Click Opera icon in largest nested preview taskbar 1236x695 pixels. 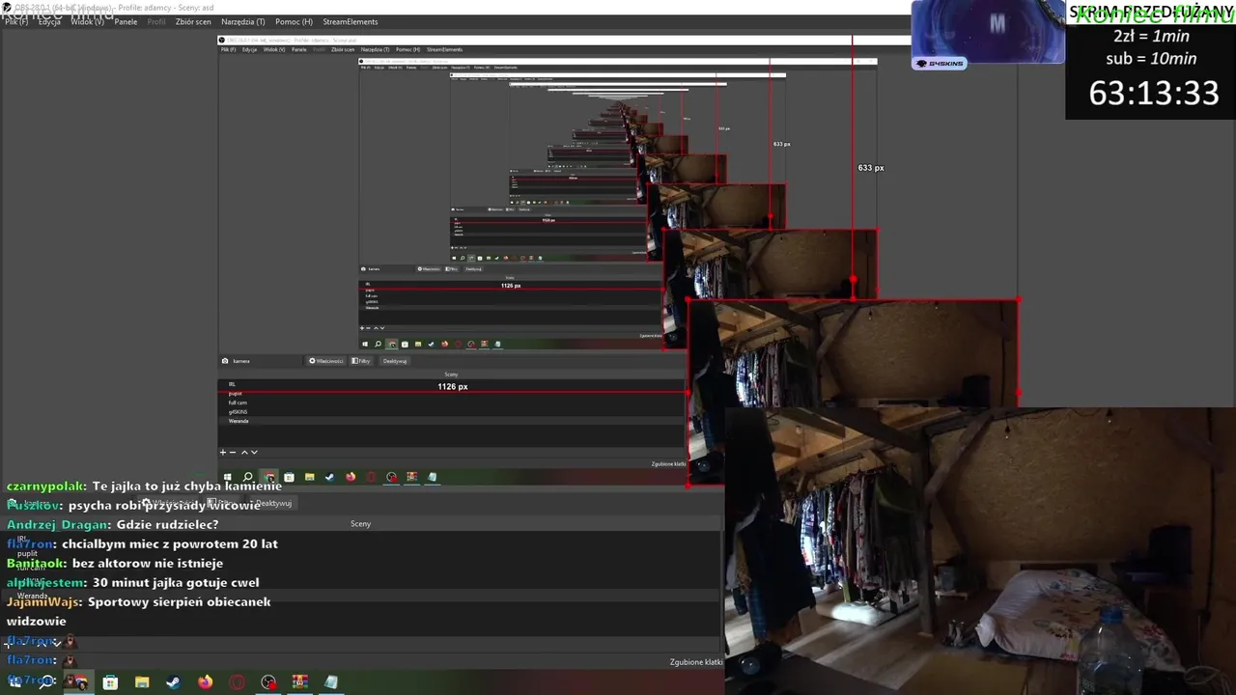(x=371, y=477)
